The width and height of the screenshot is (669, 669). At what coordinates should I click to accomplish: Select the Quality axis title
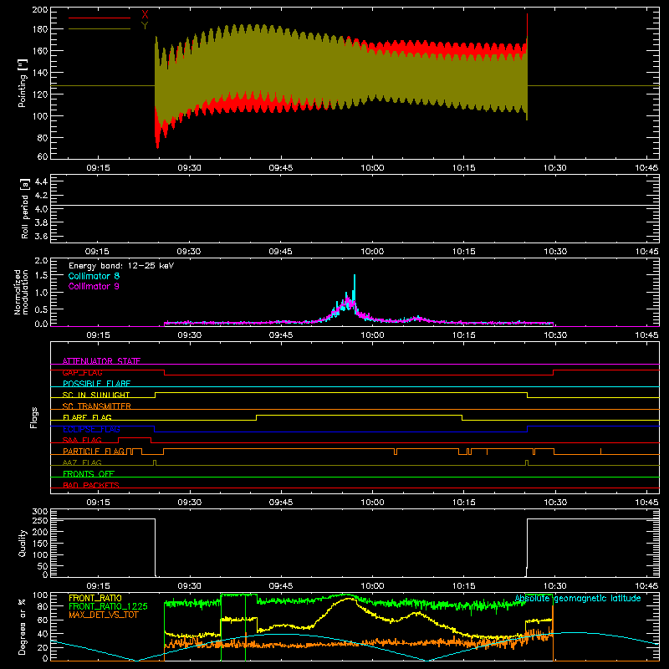(23, 543)
